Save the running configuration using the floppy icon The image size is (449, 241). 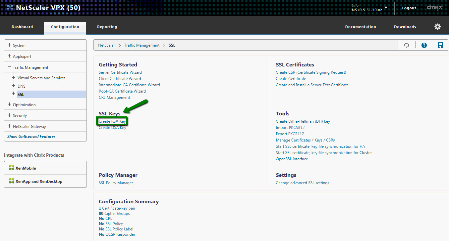[440, 45]
